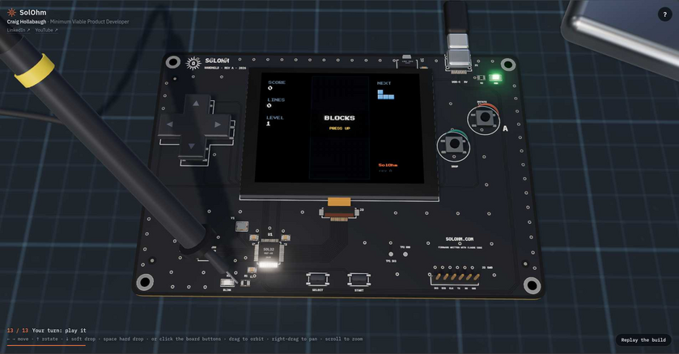679x354 pixels.
Task: Click the D-pad left arrow
Action: [x=170, y=124]
